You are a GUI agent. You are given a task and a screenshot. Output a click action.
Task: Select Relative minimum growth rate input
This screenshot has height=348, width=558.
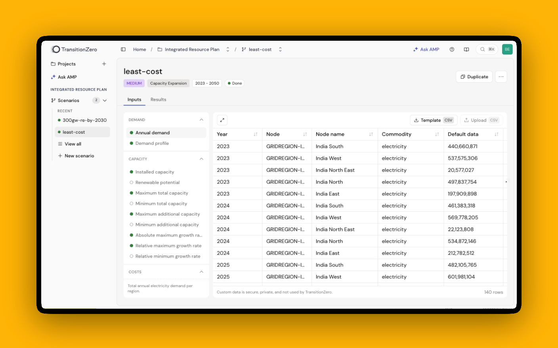click(166, 256)
